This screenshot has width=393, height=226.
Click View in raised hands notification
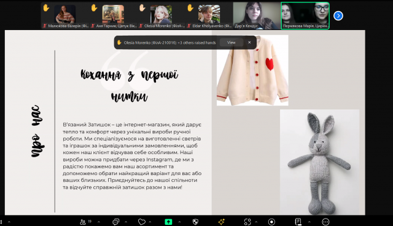pyautogui.click(x=232, y=42)
